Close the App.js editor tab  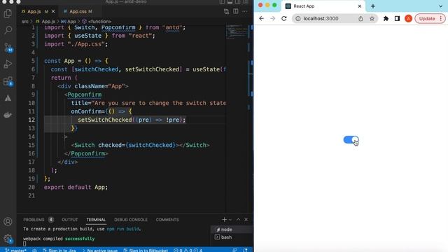[53, 11]
